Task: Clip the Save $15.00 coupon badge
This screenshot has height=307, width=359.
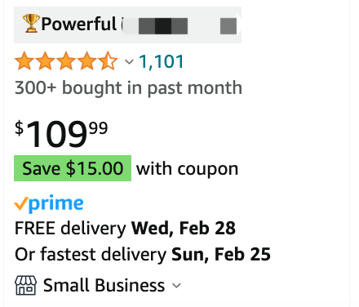Action: coord(73,168)
